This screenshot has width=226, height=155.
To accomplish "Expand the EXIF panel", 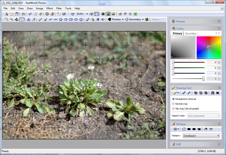I will 219,144.
